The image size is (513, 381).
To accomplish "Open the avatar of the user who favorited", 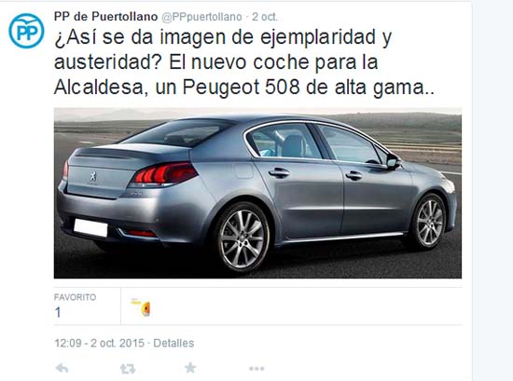I will [x=141, y=307].
